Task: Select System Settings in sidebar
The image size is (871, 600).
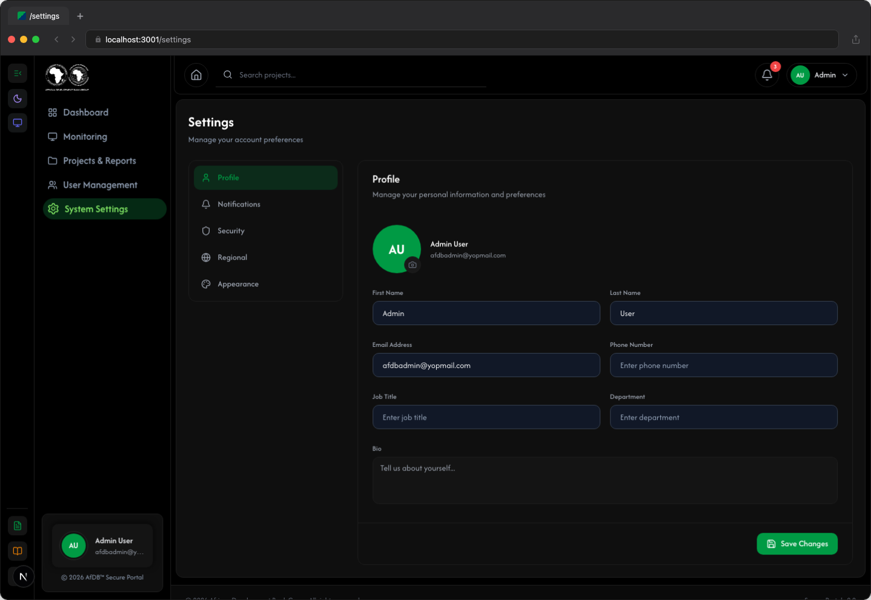Action: [105, 209]
